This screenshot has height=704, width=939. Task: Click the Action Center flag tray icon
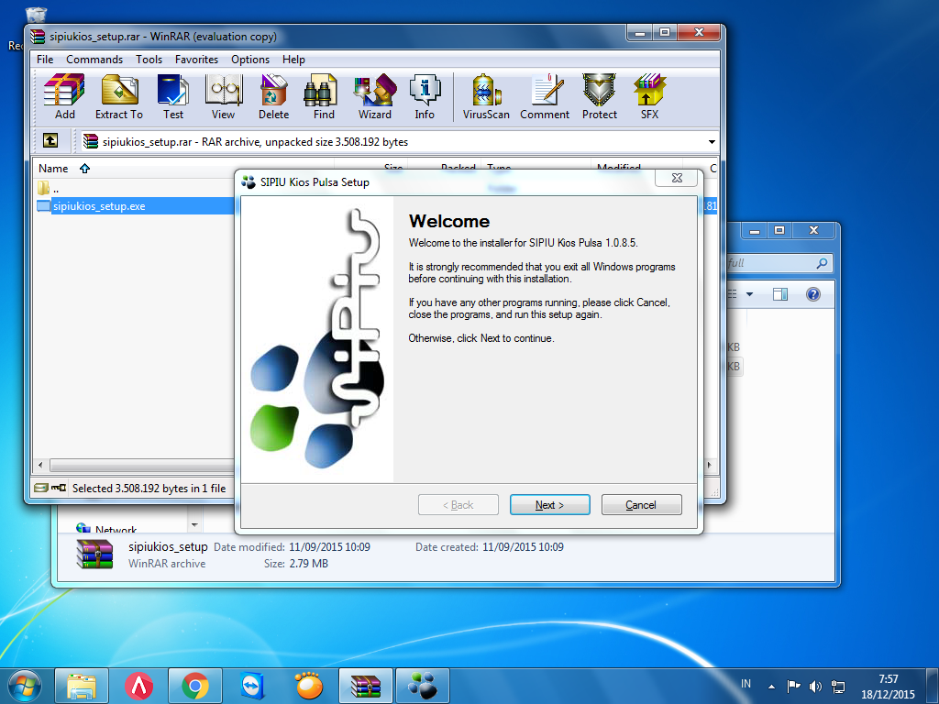point(793,686)
